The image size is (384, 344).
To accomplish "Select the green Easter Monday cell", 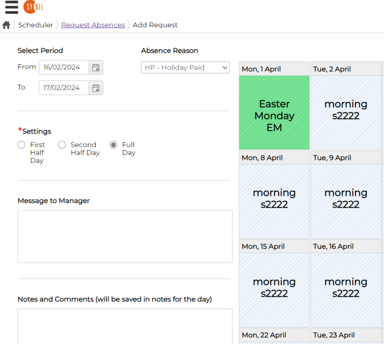I will point(274,113).
